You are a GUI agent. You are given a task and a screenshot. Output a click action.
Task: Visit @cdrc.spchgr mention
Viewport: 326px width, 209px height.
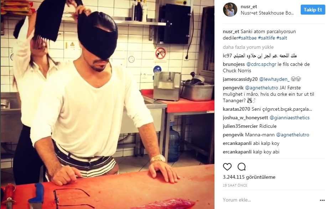click(262, 64)
